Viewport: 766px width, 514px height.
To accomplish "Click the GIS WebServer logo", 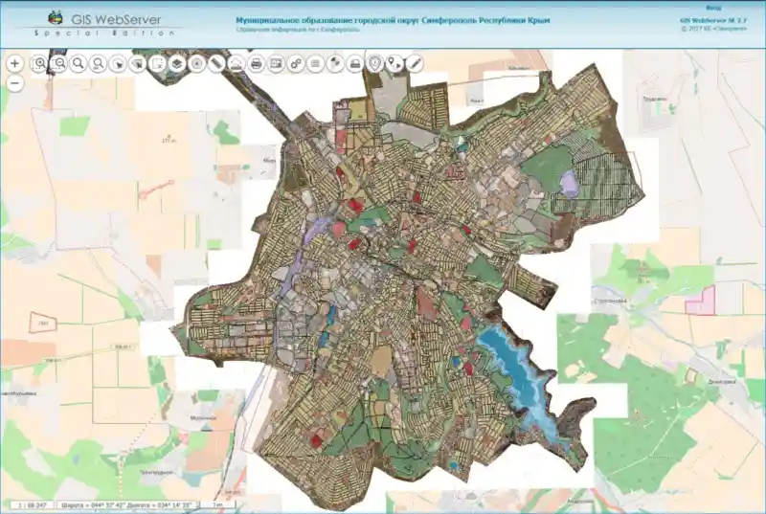I will tap(103, 18).
